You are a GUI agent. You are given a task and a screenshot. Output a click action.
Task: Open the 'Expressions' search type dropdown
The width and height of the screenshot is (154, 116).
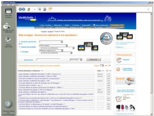coord(76,60)
